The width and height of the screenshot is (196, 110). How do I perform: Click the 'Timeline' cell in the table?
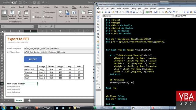[31, 72]
